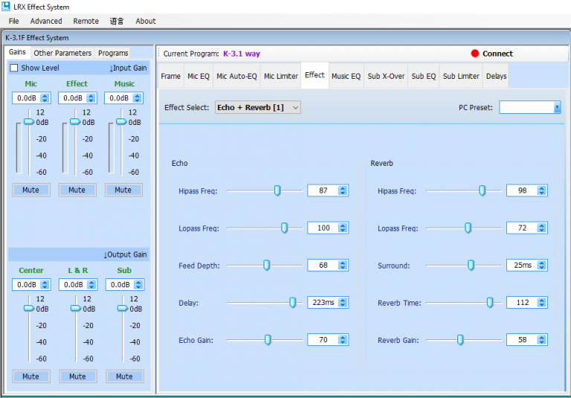Click the Reverb Gain 58 stepper arrows
This screenshot has height=398, width=571.
pyautogui.click(x=541, y=340)
